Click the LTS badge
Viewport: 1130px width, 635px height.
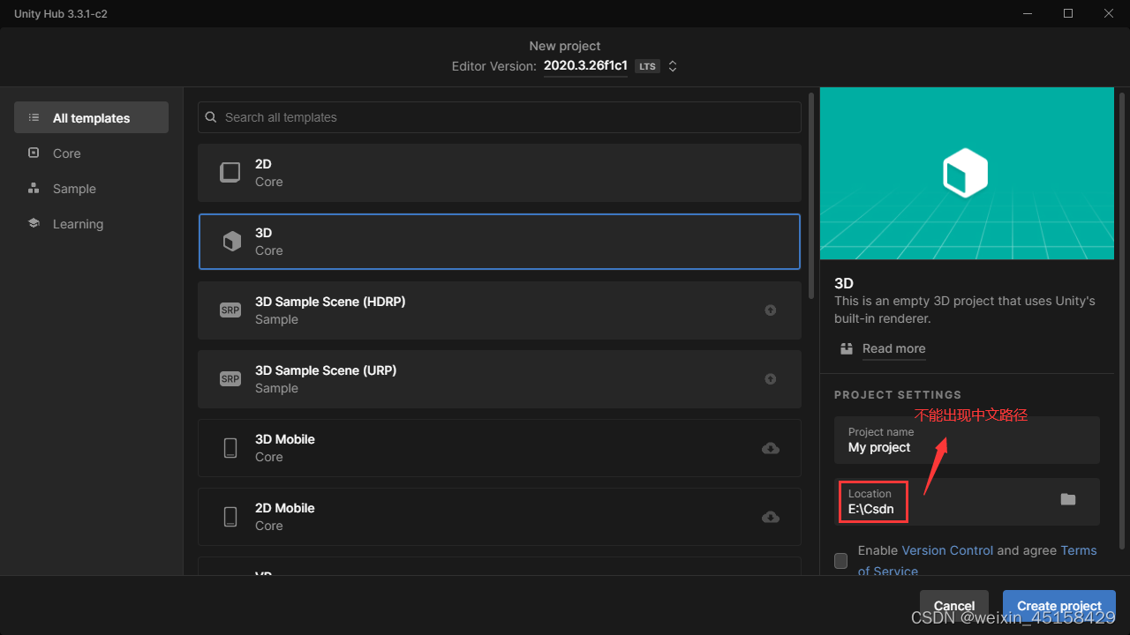(x=648, y=66)
